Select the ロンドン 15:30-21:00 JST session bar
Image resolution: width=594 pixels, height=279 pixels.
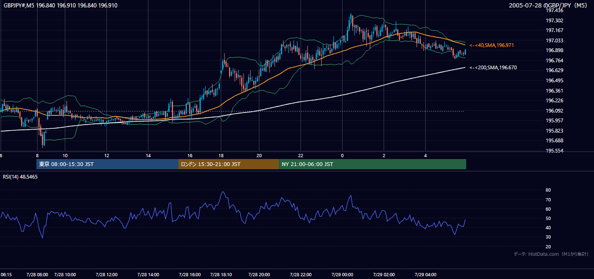(229, 164)
